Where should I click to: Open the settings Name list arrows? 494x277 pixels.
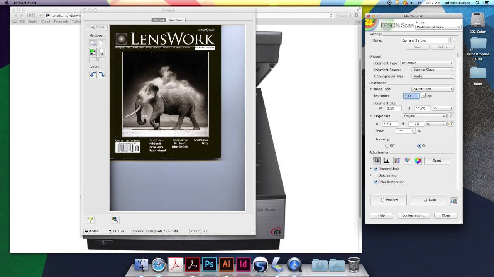453,40
